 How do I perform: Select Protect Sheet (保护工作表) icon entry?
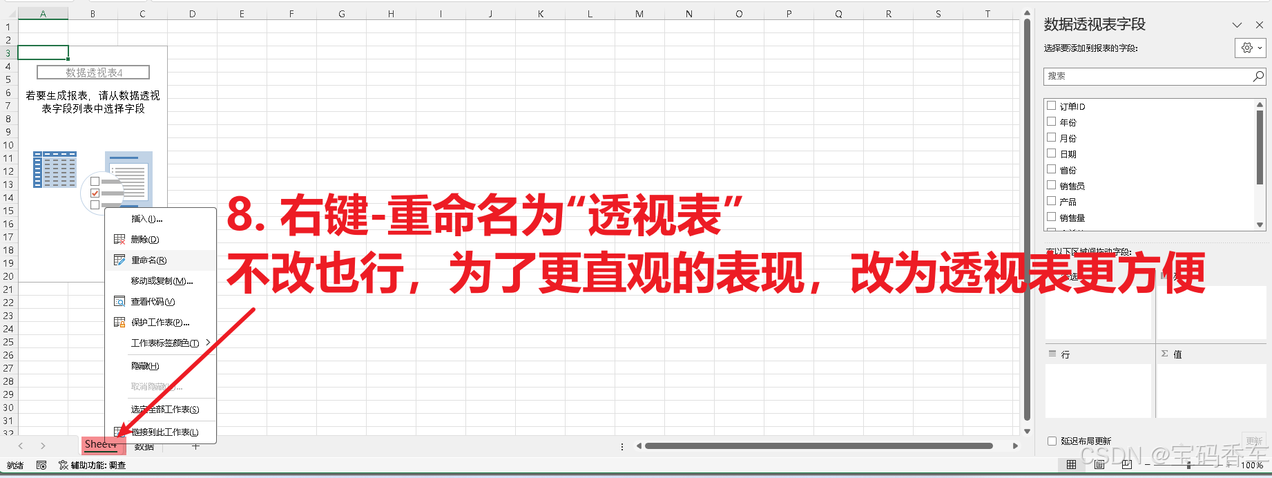click(119, 322)
